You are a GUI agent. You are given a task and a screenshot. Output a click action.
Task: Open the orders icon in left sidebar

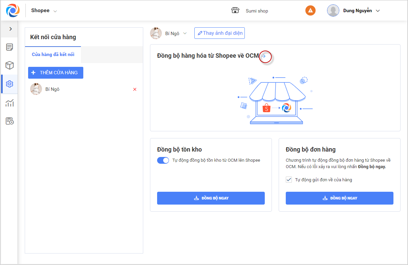[x=9, y=47]
